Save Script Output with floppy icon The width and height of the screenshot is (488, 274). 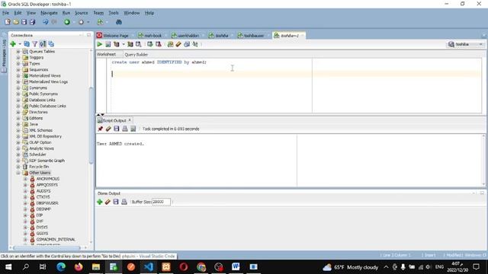[117, 129]
